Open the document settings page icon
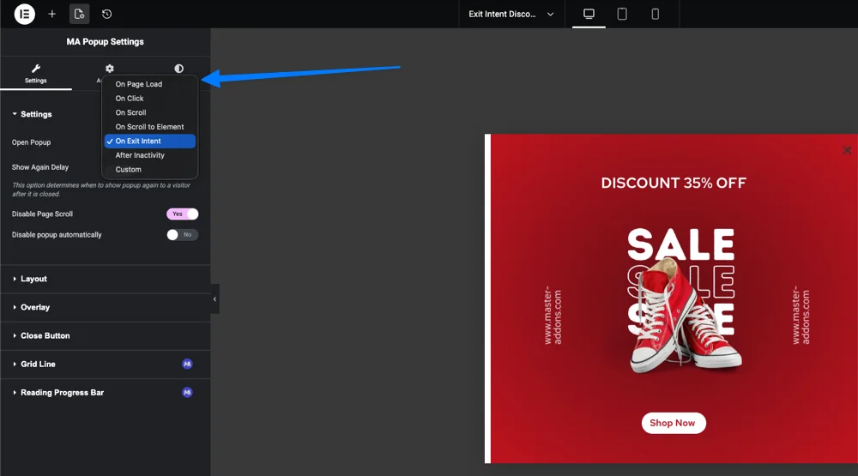Viewport: 858px width, 476px height. [x=79, y=15]
